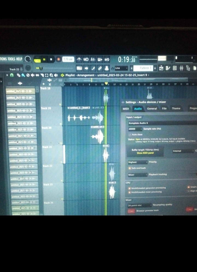The image size is (197, 272).
Task: Select the Zoom magnifier tool
Action: coord(51,75)
